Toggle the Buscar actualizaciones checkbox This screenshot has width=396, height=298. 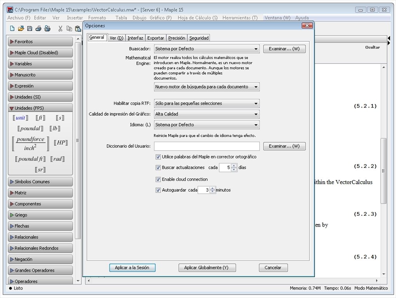[x=158, y=167]
